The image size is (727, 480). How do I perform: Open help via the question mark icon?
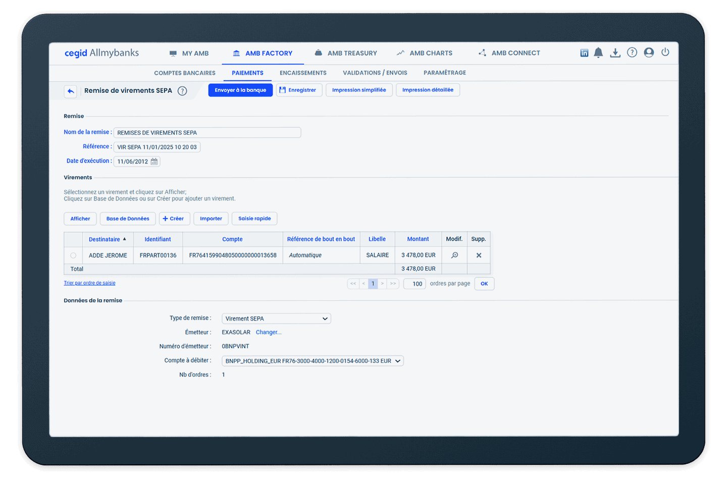coord(632,52)
